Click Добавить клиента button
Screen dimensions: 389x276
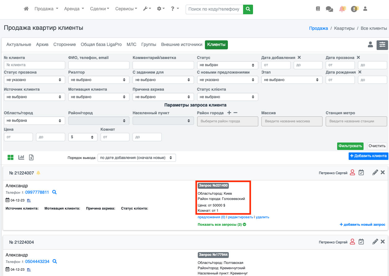click(368, 156)
